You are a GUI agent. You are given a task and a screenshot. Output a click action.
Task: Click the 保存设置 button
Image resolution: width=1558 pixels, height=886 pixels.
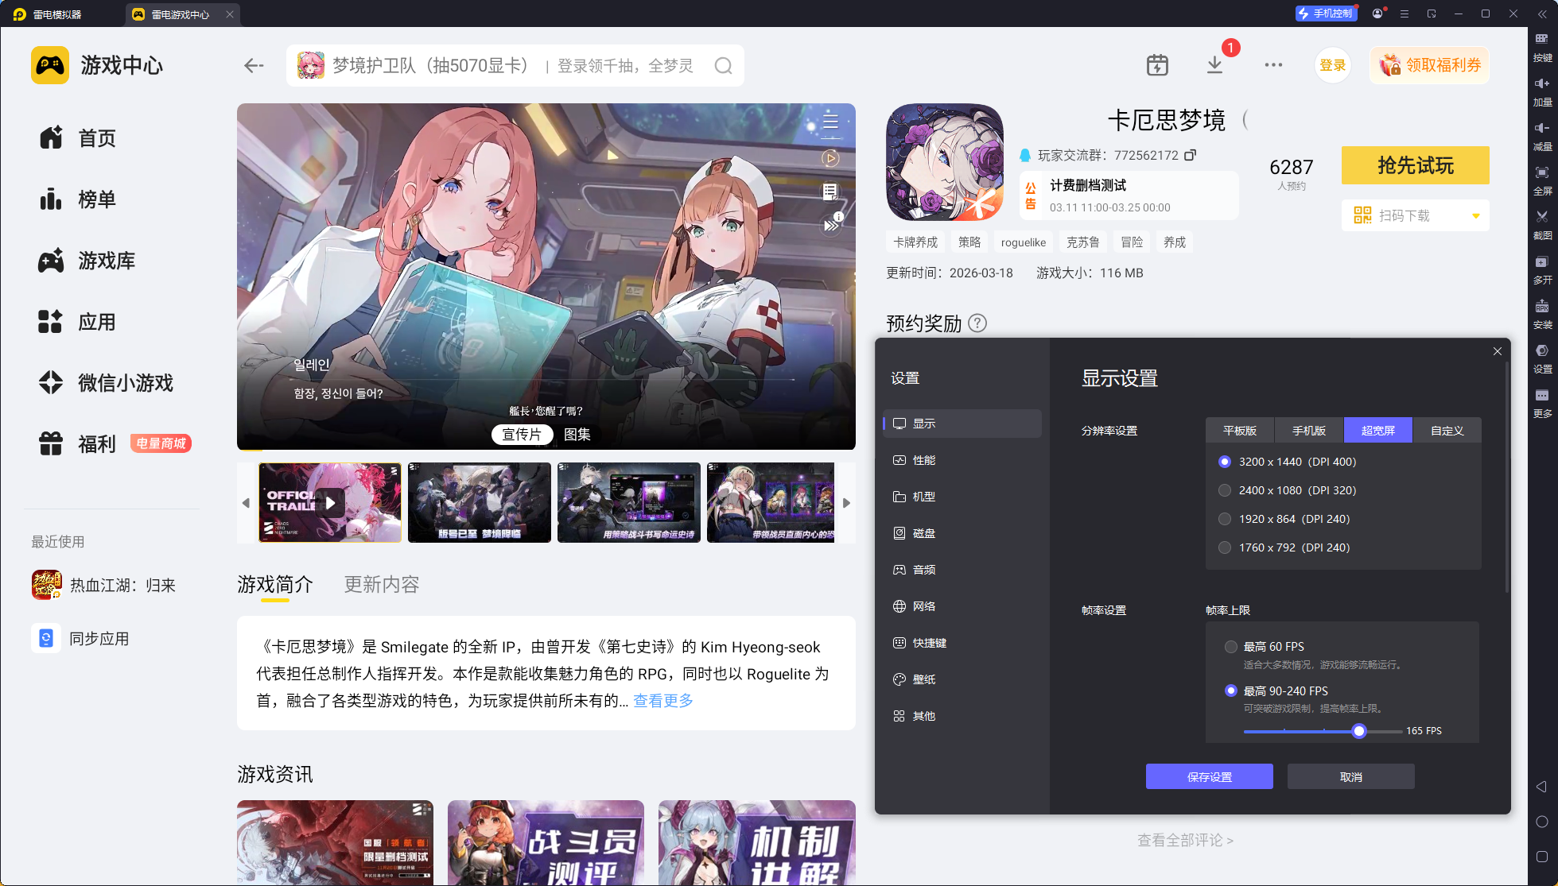[x=1209, y=776]
